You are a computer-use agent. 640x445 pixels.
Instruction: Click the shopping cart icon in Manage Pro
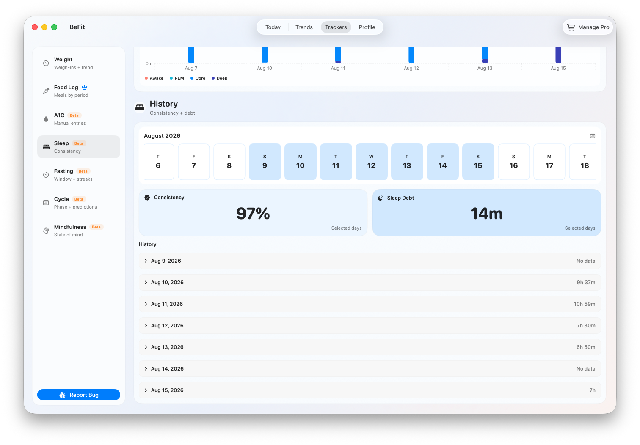[571, 27]
